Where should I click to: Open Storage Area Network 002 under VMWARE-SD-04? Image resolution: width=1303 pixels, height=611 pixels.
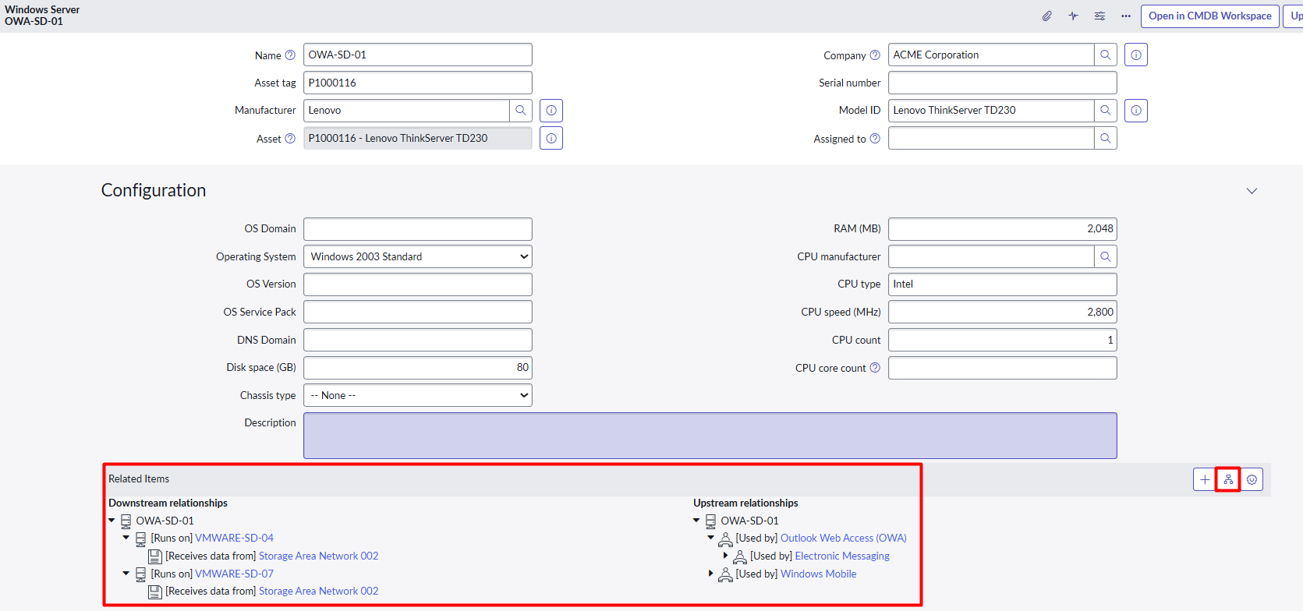pyautogui.click(x=318, y=556)
